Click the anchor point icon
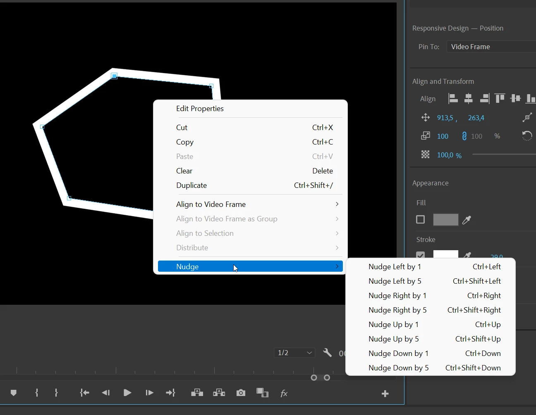The image size is (536, 415). 527,118
